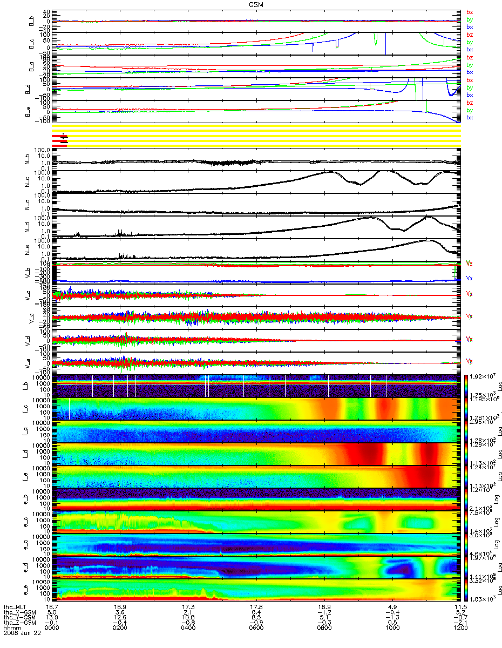Select the bx legend label of the B_b panel

coord(470,26)
